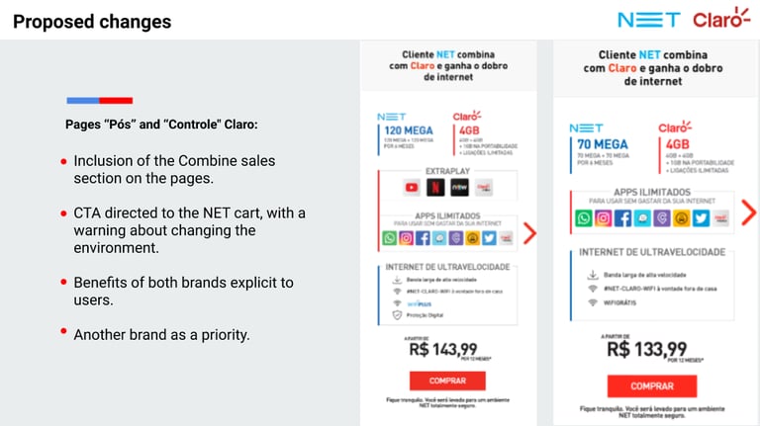Click the R$ 143,99 price text
Viewport: 760px width, 426px height.
443,349
